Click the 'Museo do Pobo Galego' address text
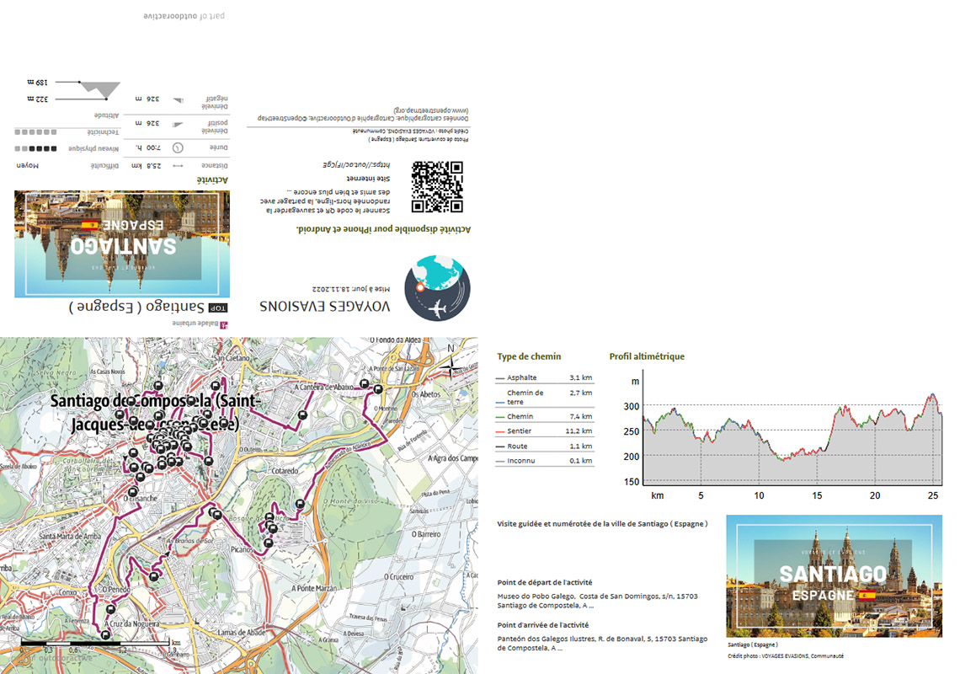 [598, 601]
